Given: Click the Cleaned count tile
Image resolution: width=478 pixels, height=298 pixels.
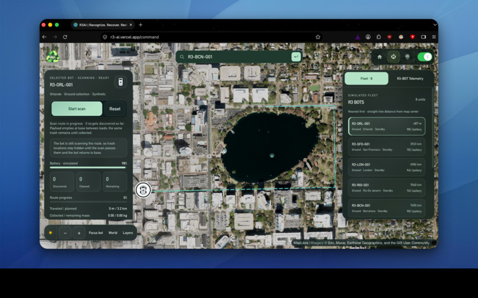Looking at the screenshot, I should click(88, 182).
